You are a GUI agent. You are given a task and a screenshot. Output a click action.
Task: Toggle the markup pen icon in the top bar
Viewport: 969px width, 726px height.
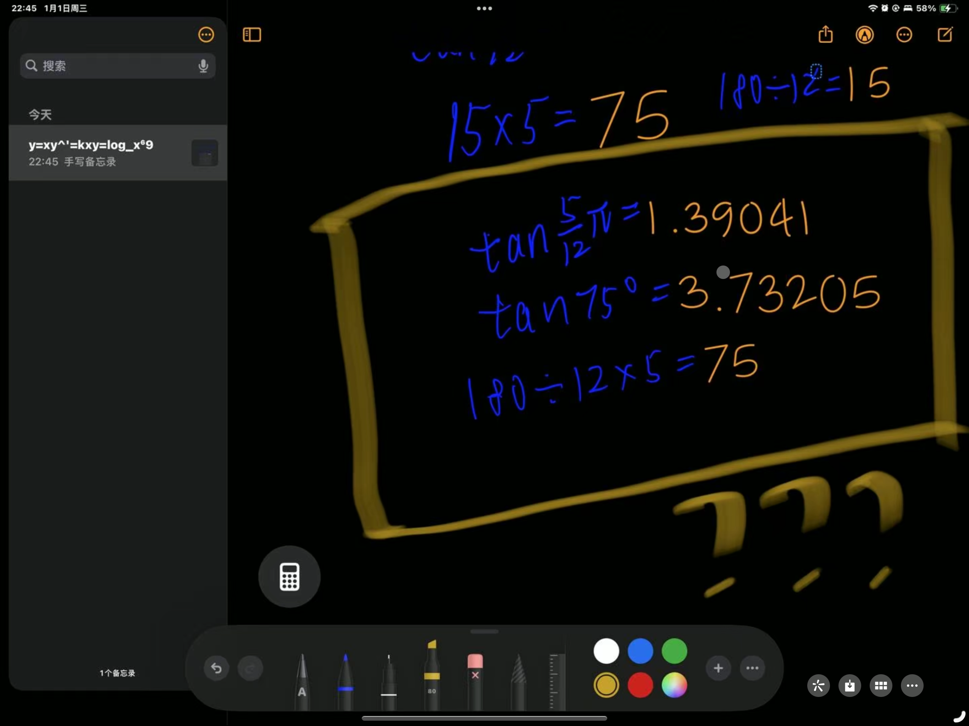(864, 35)
